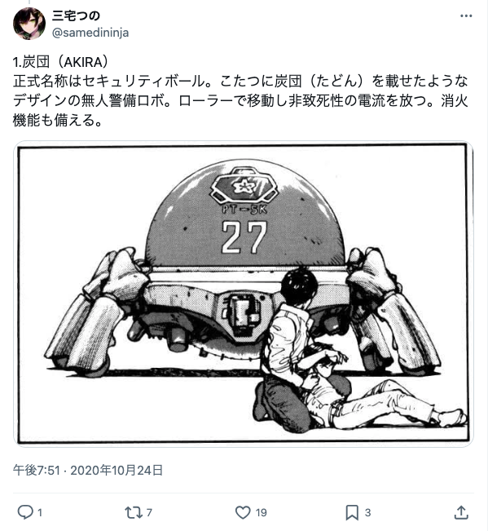488x531 pixels.
Task: Click the tweet heading 1.炭団（AKIRA）
Action: [x=61, y=62]
